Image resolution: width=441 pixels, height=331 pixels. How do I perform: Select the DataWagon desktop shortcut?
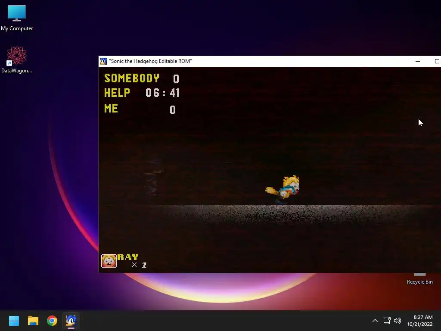point(17,59)
